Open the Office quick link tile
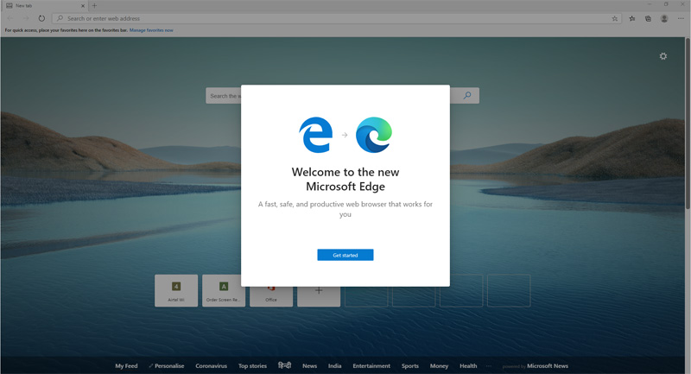Viewport: 691px width, 374px height. pos(271,296)
